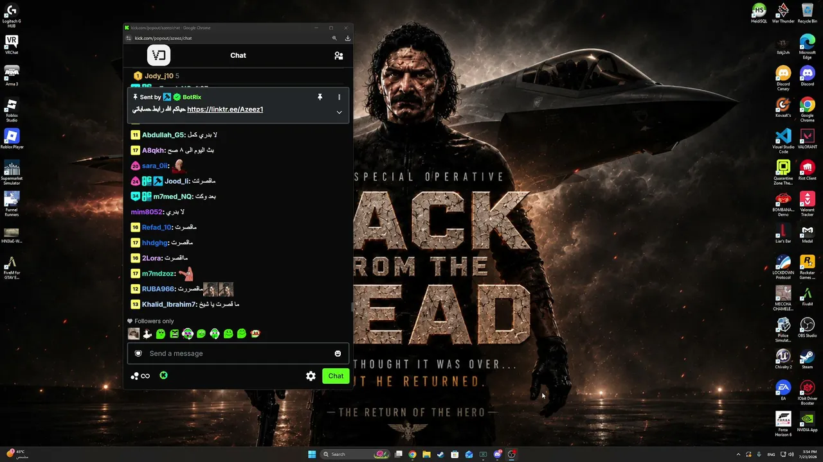Image resolution: width=823 pixels, height=462 pixels.
Task: Click the Chrome zoom magnifier icon
Action: pos(334,38)
